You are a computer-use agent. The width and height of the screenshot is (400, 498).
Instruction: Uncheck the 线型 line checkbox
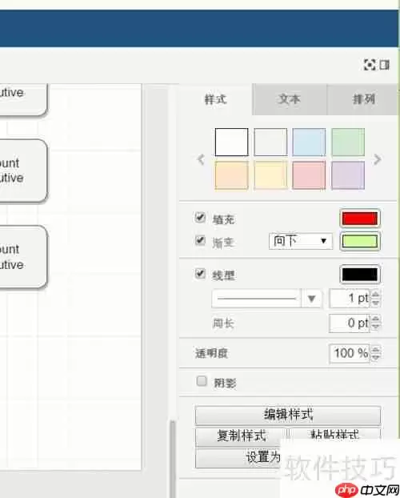point(200,274)
